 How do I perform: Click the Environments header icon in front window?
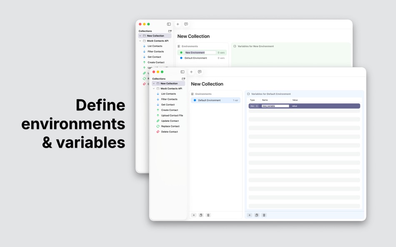(x=193, y=94)
